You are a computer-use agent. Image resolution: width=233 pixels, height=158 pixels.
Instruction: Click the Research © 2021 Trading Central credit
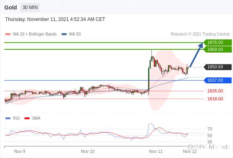coord(200,34)
